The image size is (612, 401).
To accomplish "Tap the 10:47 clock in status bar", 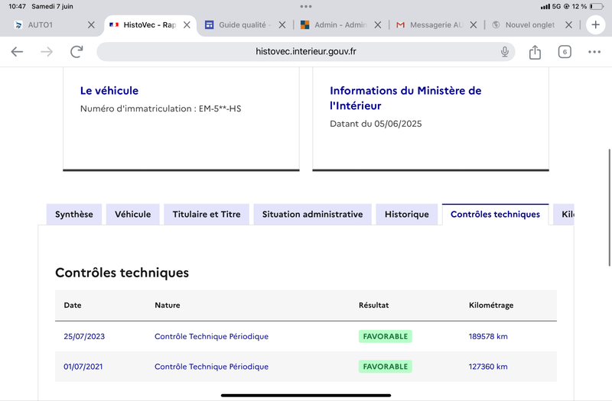I will click(x=17, y=6).
